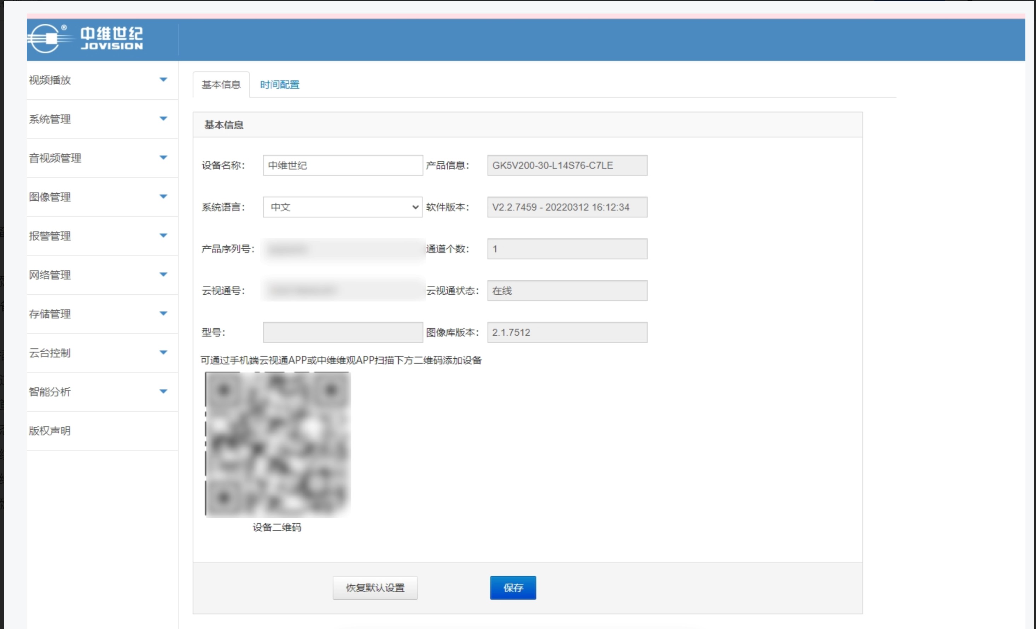Click the 恢复默认设置 button
The image size is (1036, 629).
tap(375, 587)
